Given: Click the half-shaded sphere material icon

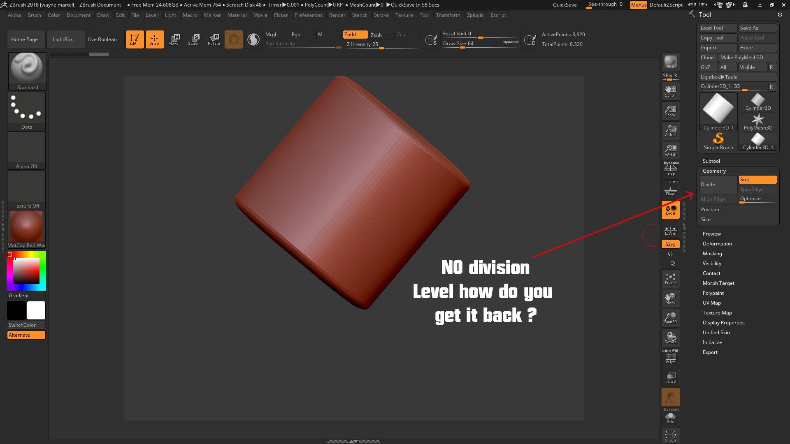Looking at the screenshot, I should click(253, 39).
